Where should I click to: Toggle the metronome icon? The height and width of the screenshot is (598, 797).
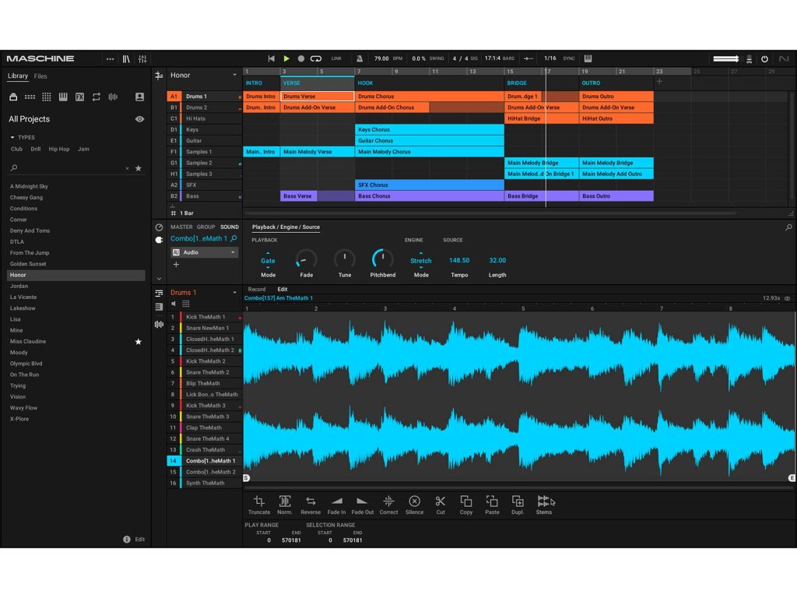point(360,58)
